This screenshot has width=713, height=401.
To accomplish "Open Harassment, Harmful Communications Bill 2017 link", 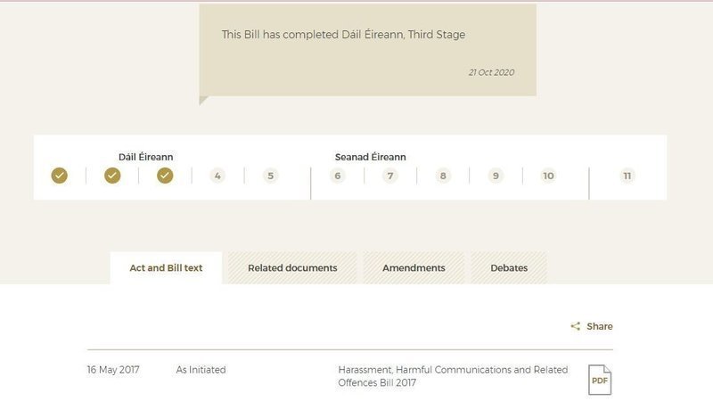I will [x=453, y=376].
